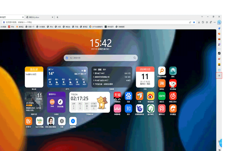
Task: Toggle the blue bookmark star in the address bar
Action: pyautogui.click(x=194, y=22)
